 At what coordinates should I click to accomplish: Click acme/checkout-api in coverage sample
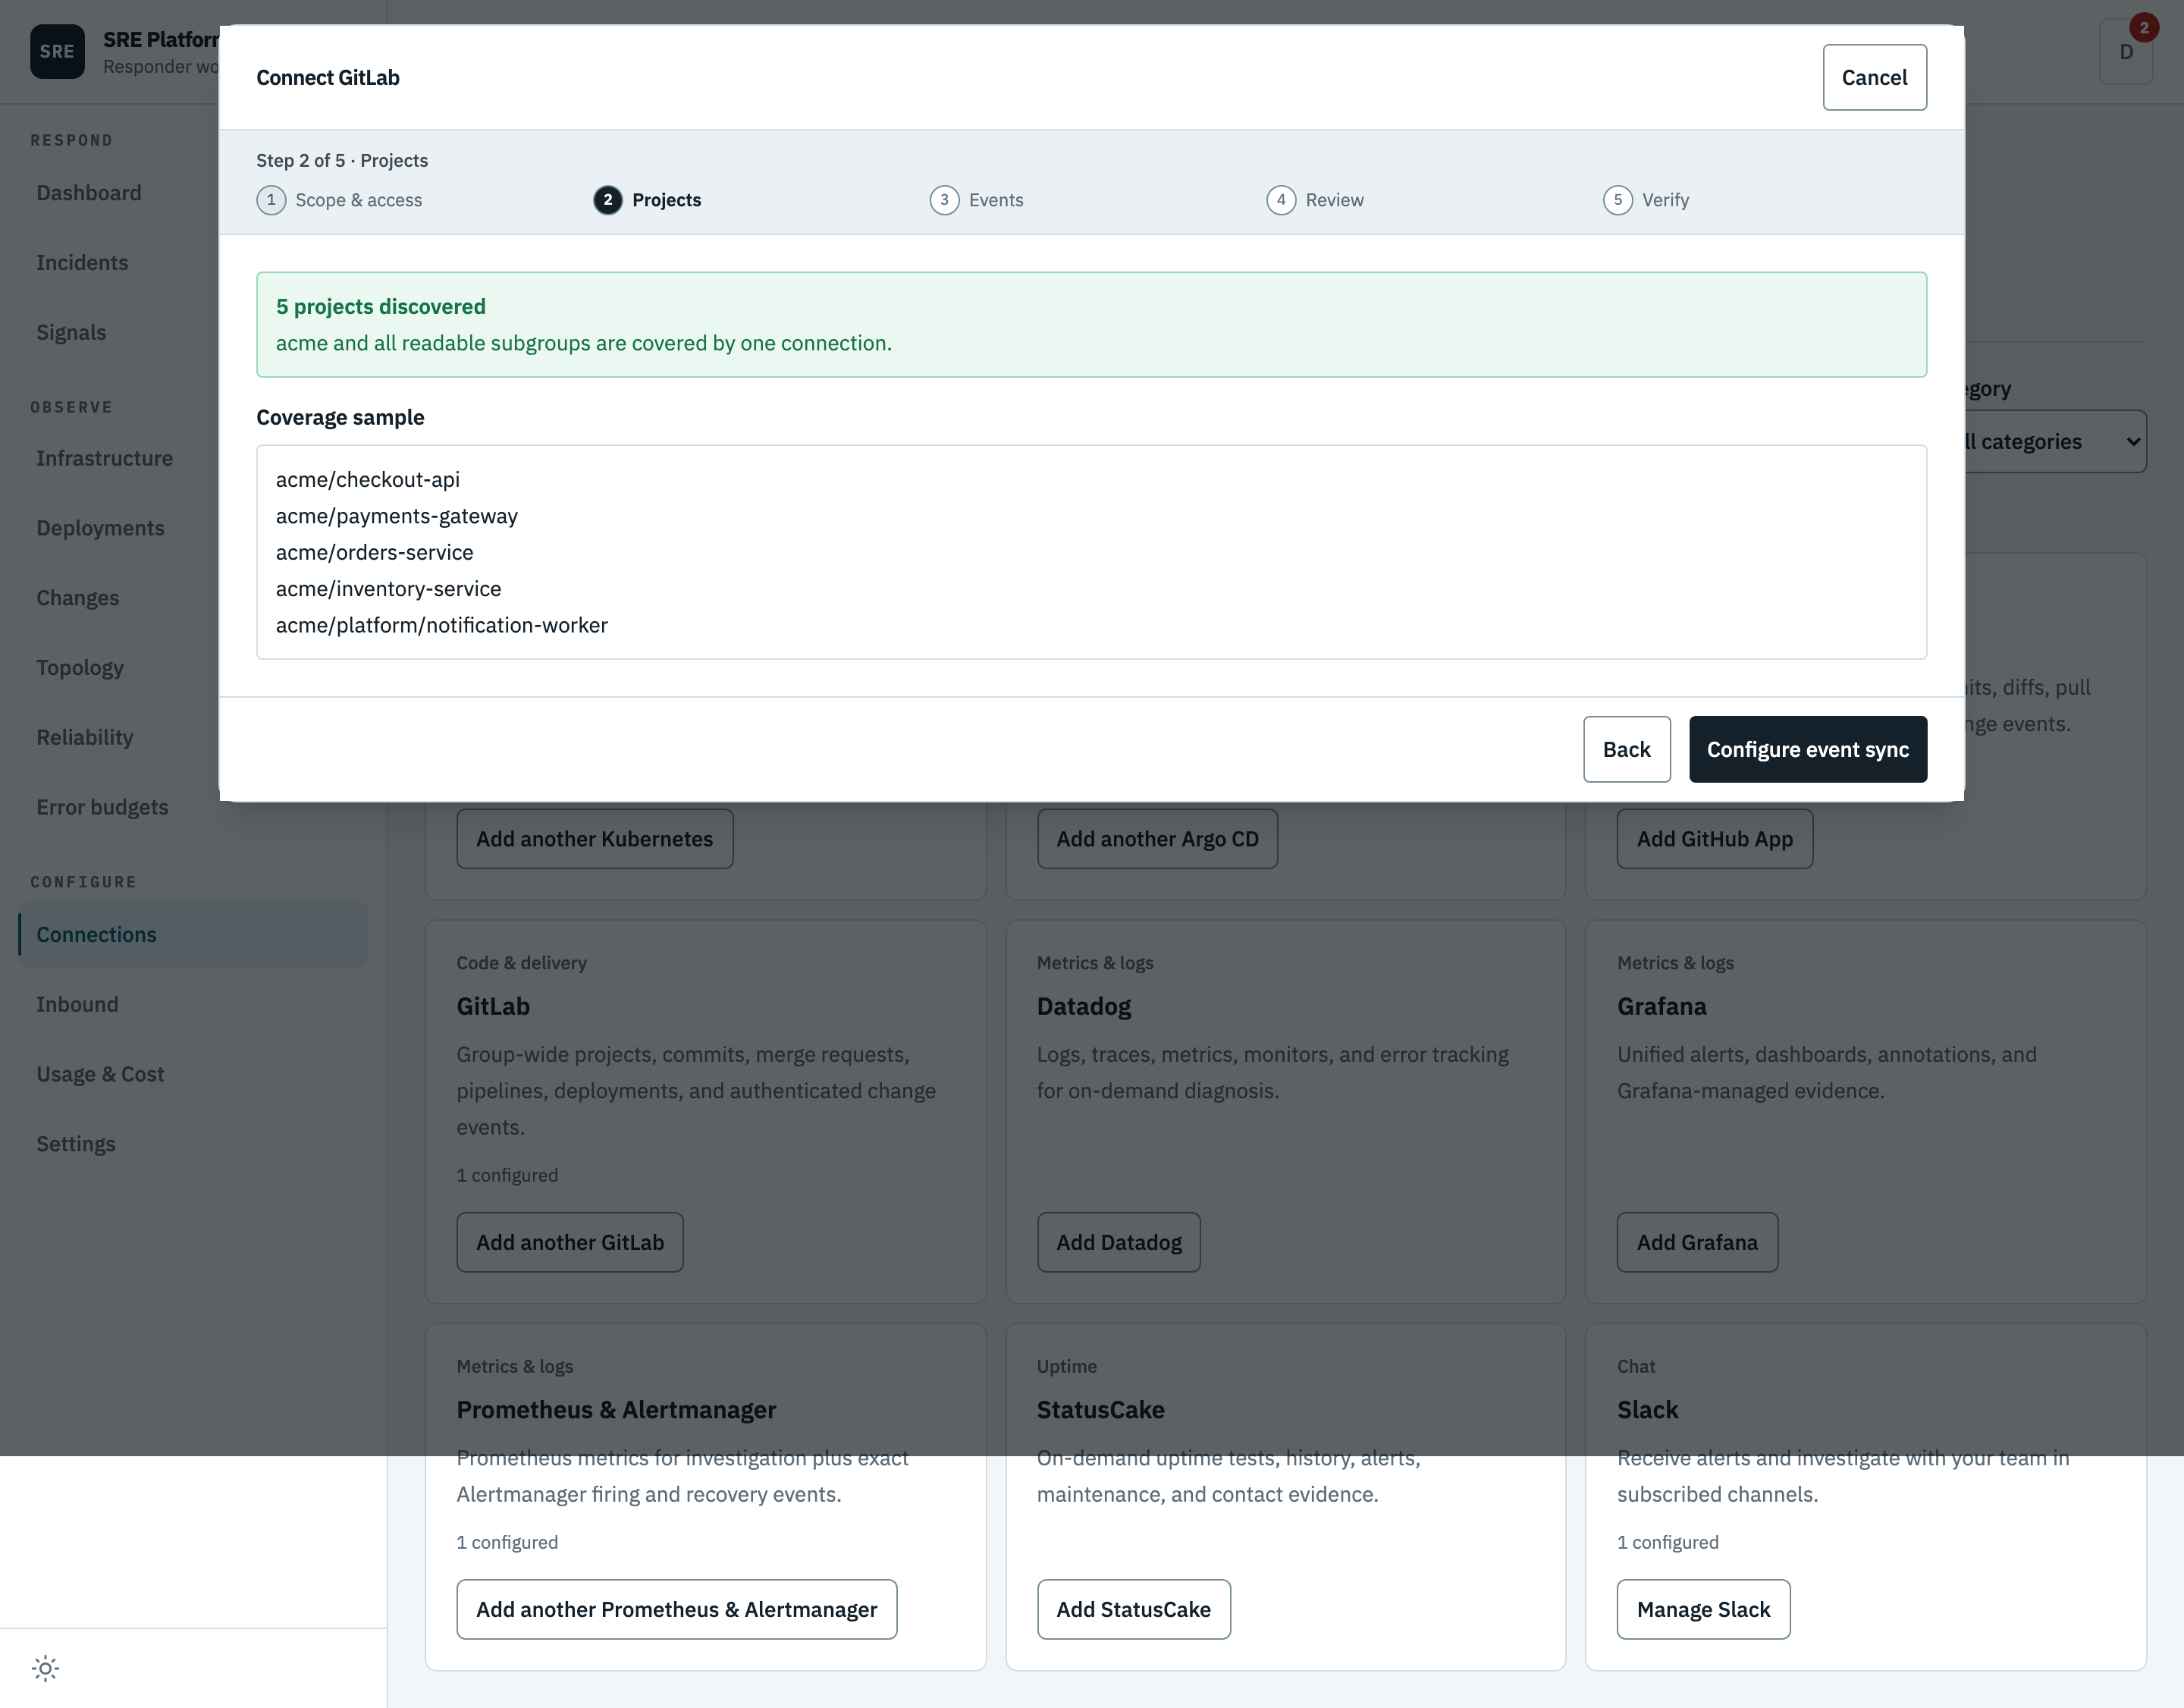(368, 479)
